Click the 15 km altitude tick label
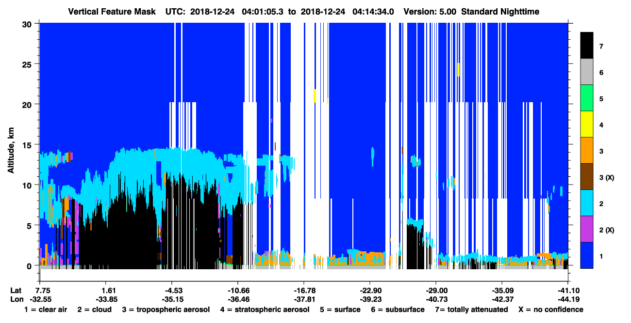Viewport: 631px width, 323px height. 28,144
